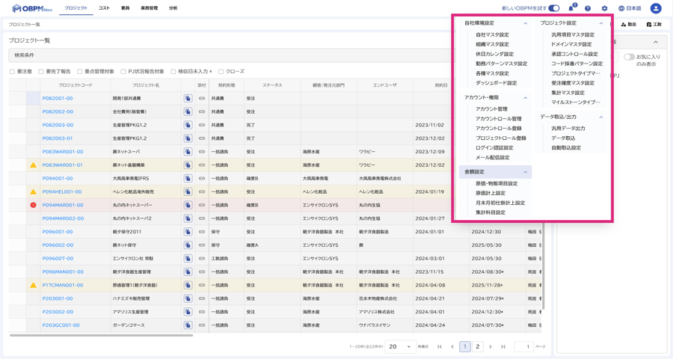Image resolution: width=673 pixels, height=359 pixels.
Task: Click the help question mark icon
Action: [588, 8]
